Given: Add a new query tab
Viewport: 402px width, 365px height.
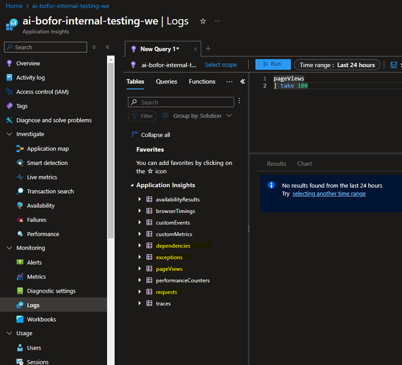Looking at the screenshot, I should (x=208, y=49).
